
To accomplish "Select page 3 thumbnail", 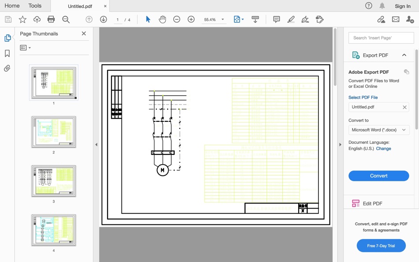I will point(53,181).
